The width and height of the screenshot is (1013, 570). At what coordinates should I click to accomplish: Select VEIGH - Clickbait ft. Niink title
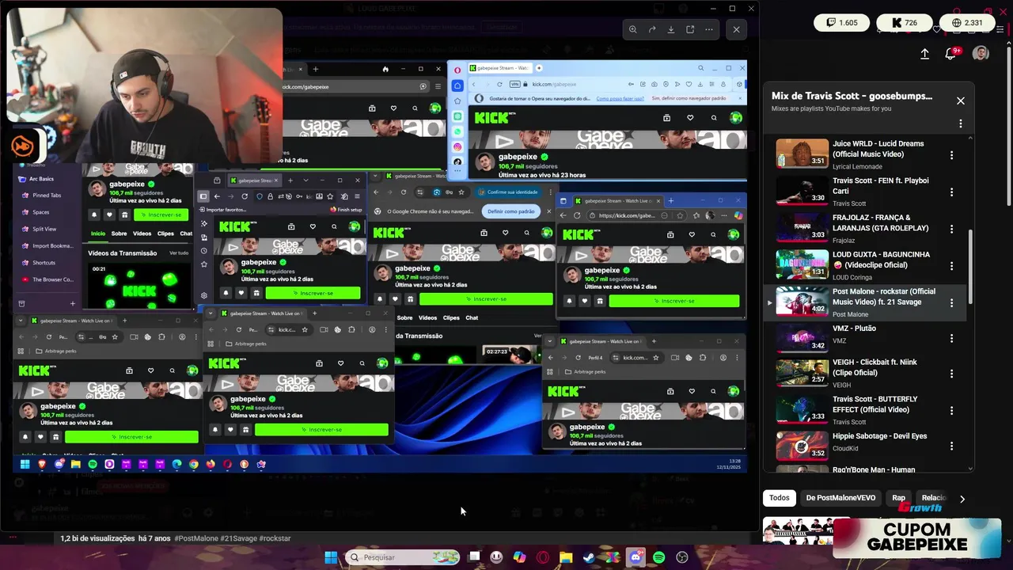click(x=875, y=367)
